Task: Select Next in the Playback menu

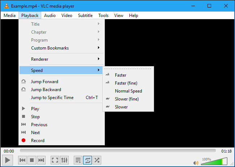Action: (x=61, y=132)
